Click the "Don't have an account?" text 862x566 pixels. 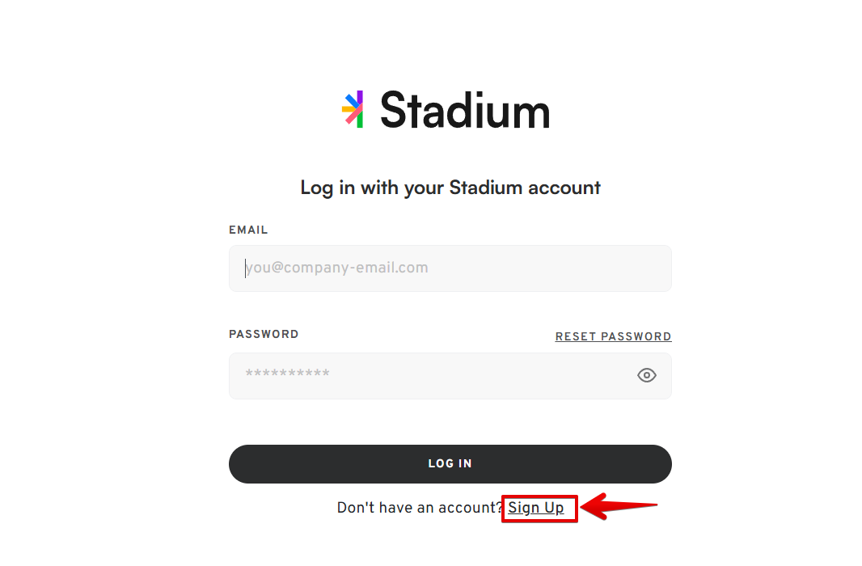(420, 508)
